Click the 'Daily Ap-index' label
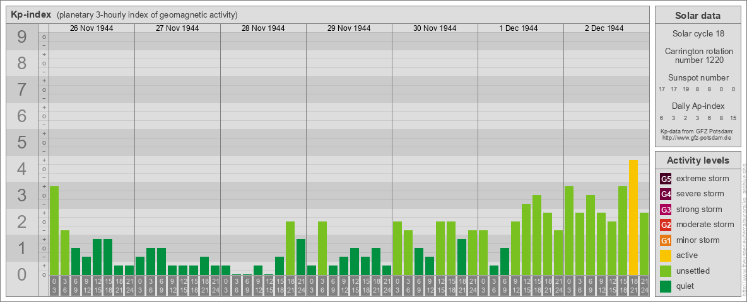The width and height of the screenshot is (747, 302). coord(697,106)
